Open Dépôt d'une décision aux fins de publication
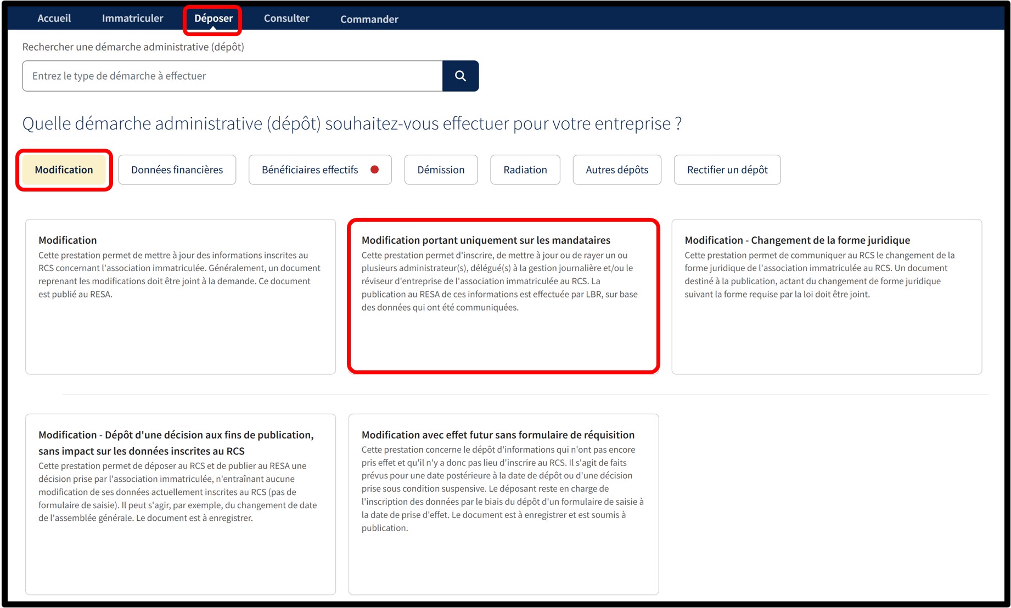This screenshot has width=1011, height=608. pyautogui.click(x=180, y=504)
